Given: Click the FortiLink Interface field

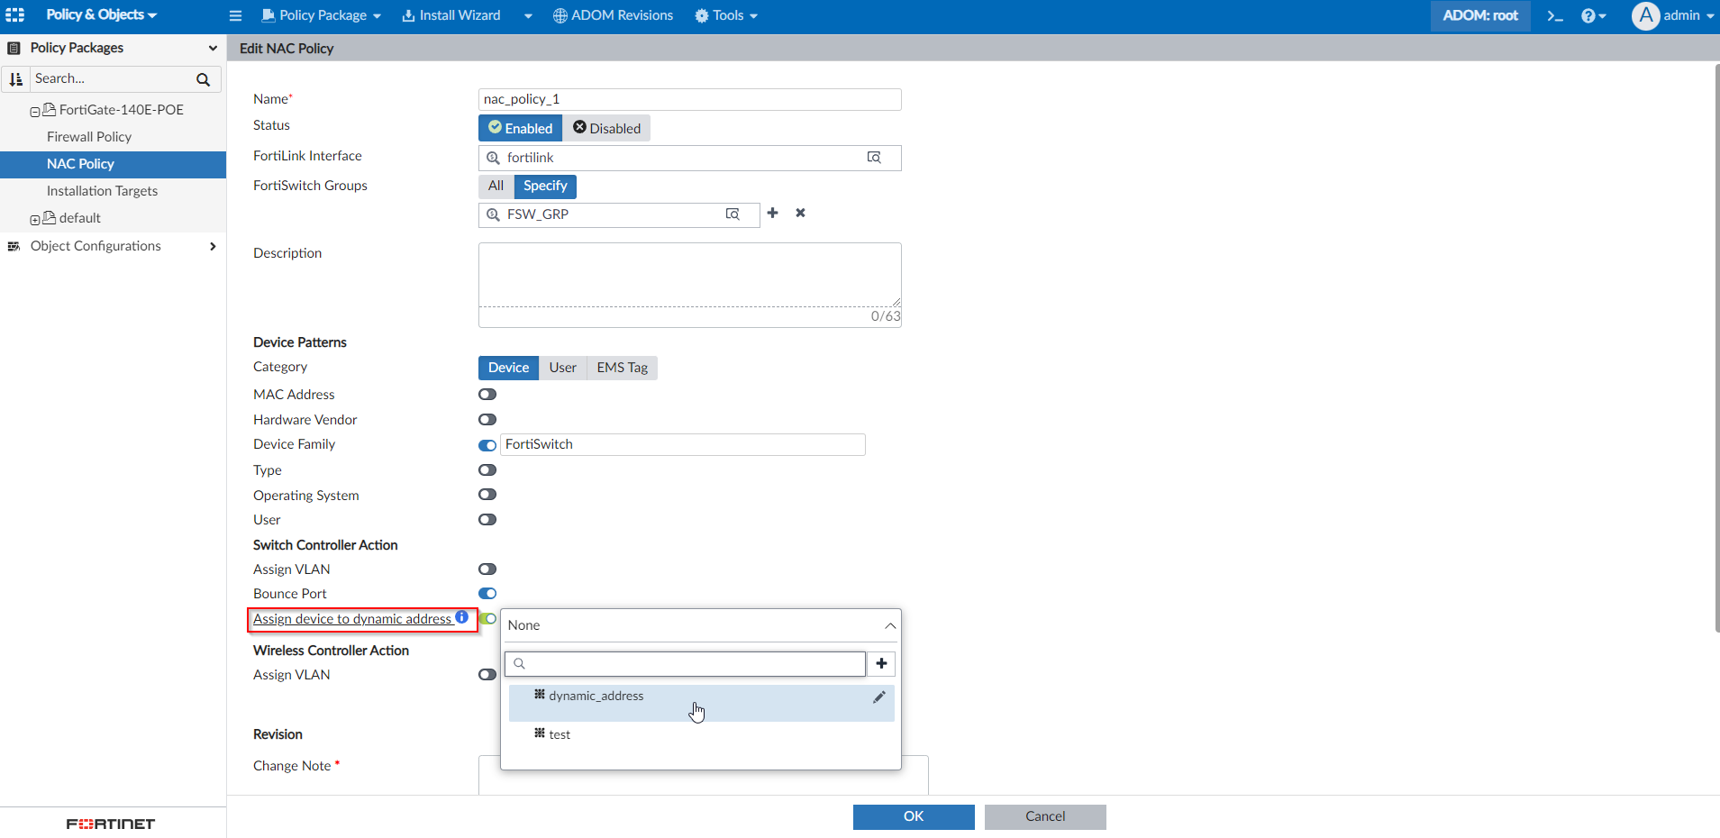Looking at the screenshot, I should [690, 158].
